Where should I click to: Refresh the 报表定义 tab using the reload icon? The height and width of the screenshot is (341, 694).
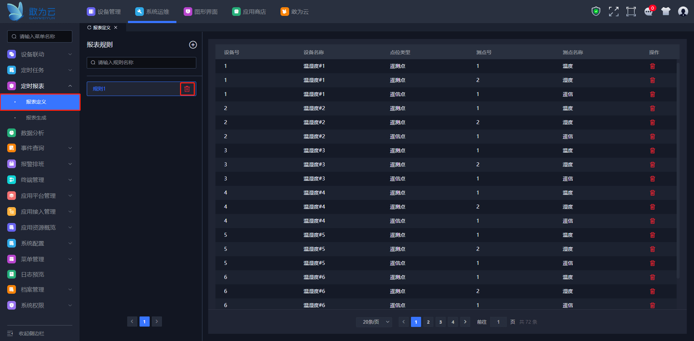click(89, 27)
